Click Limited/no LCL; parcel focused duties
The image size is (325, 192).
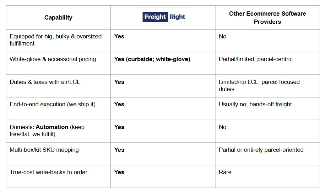pos(259,85)
